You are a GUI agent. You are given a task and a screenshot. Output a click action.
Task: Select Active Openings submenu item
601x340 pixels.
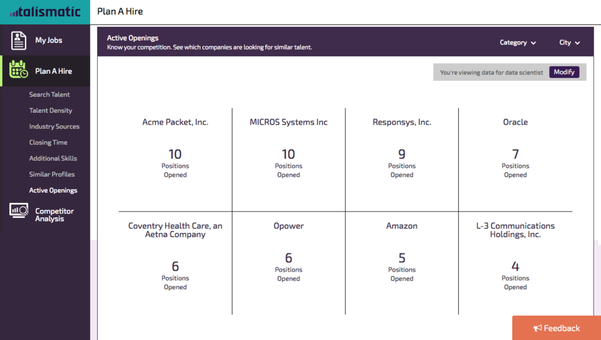[x=53, y=190]
